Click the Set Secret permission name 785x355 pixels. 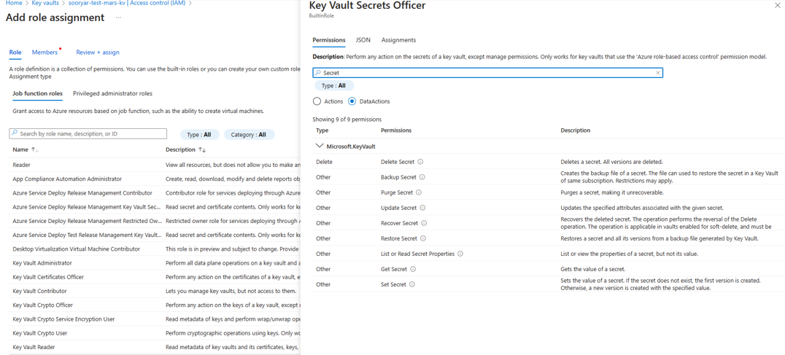[x=394, y=284]
